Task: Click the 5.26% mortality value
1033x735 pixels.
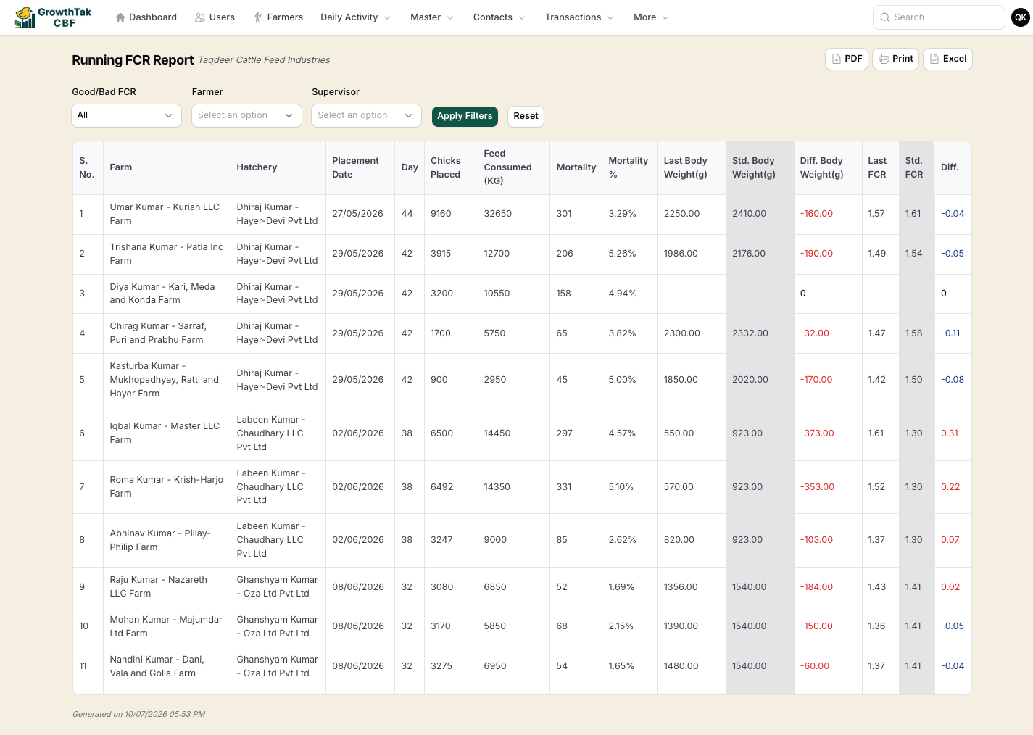Action: point(622,254)
